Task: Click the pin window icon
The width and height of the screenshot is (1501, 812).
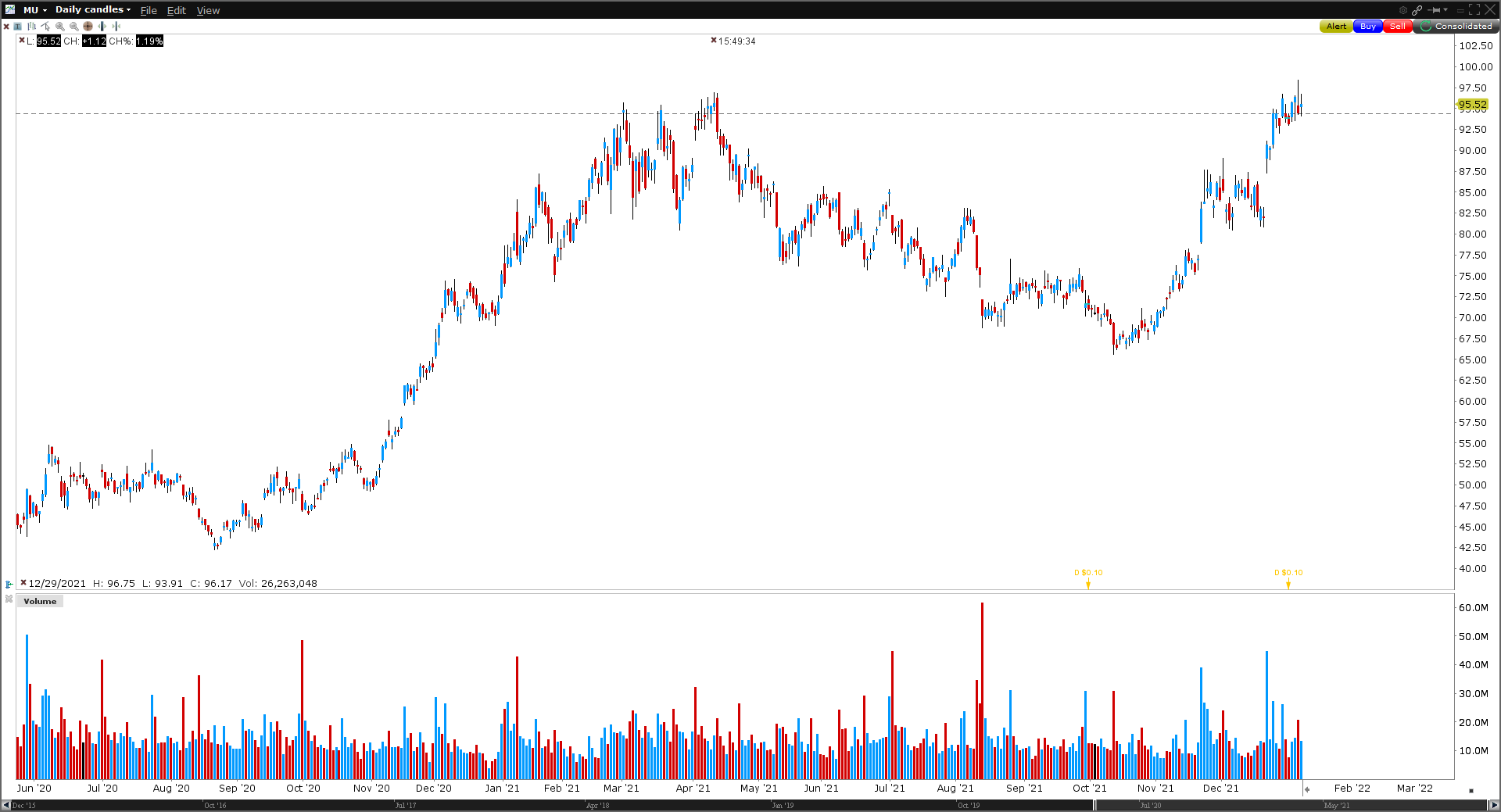Action: coord(1434,10)
